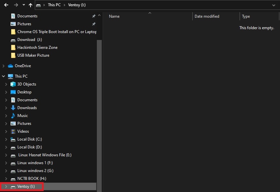Click the pin icon beside Documents
The width and height of the screenshot is (280, 192).
click(94, 16)
